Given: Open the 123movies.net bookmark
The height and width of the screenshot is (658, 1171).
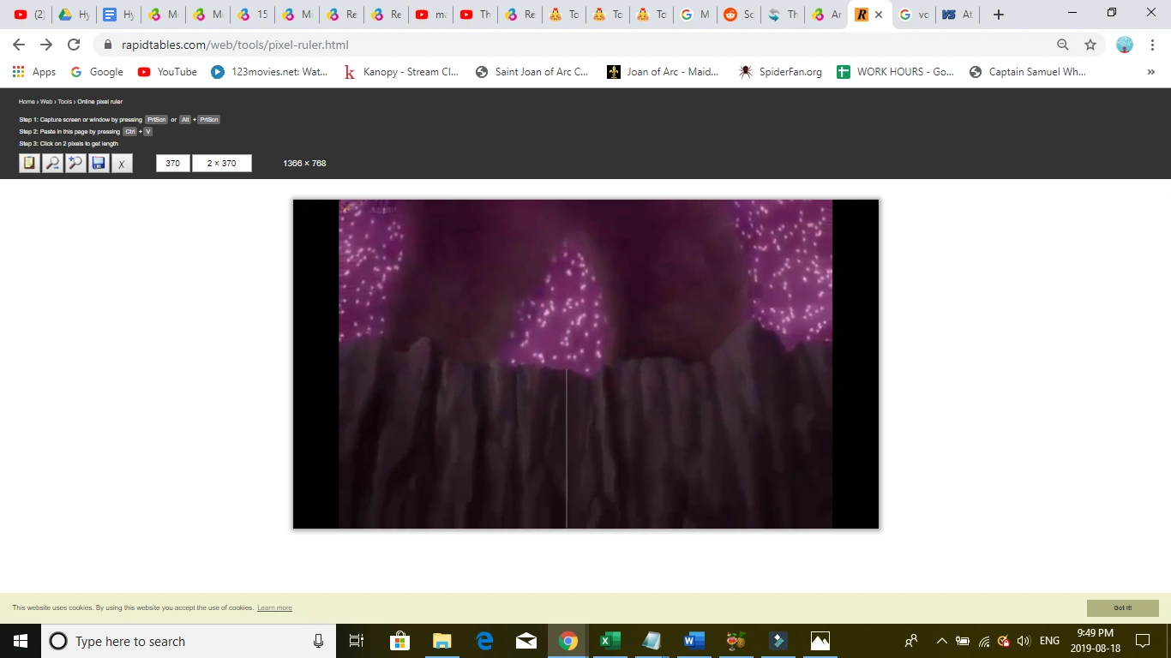Looking at the screenshot, I should point(270,72).
